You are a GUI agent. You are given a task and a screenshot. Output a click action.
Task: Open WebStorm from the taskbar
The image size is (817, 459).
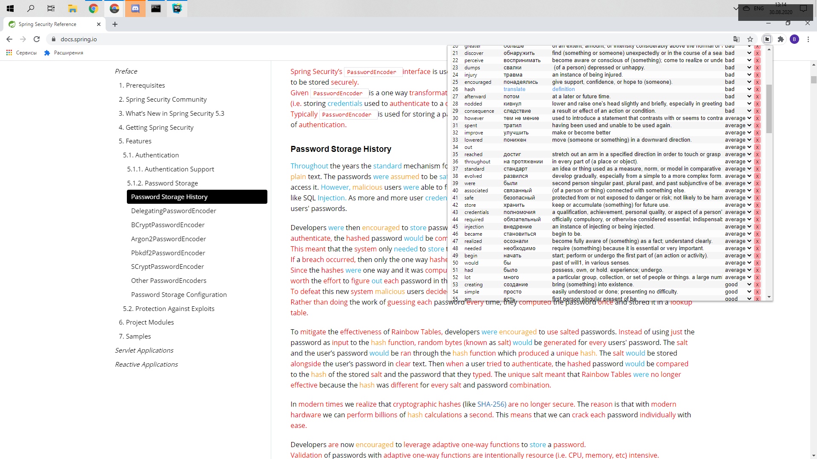(177, 9)
